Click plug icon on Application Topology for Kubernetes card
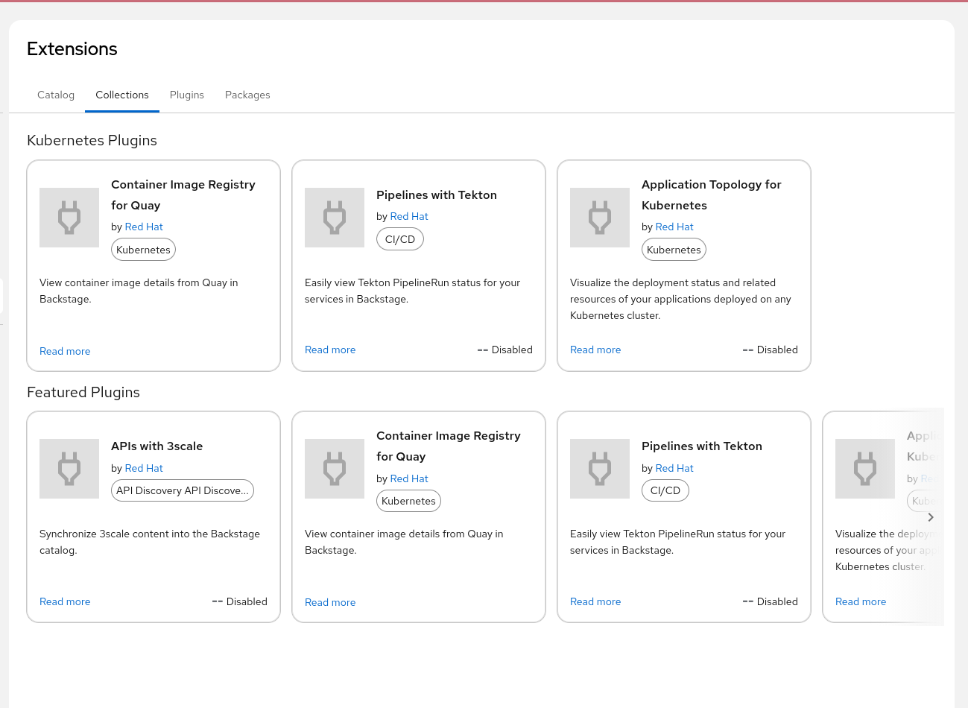 (x=600, y=218)
